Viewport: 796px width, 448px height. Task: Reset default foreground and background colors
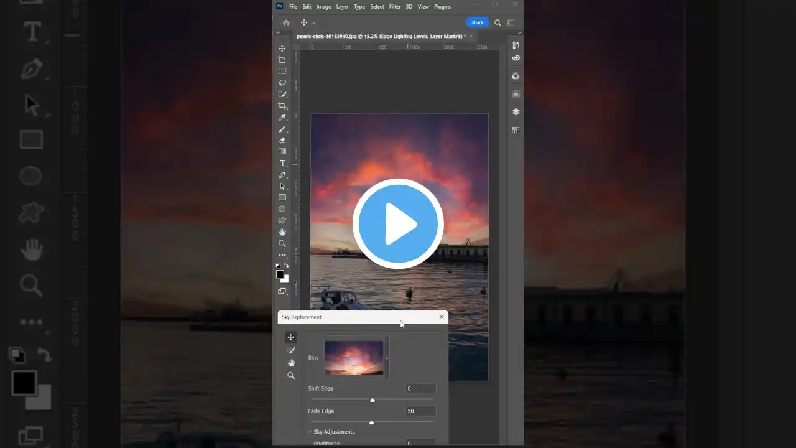[x=278, y=266]
